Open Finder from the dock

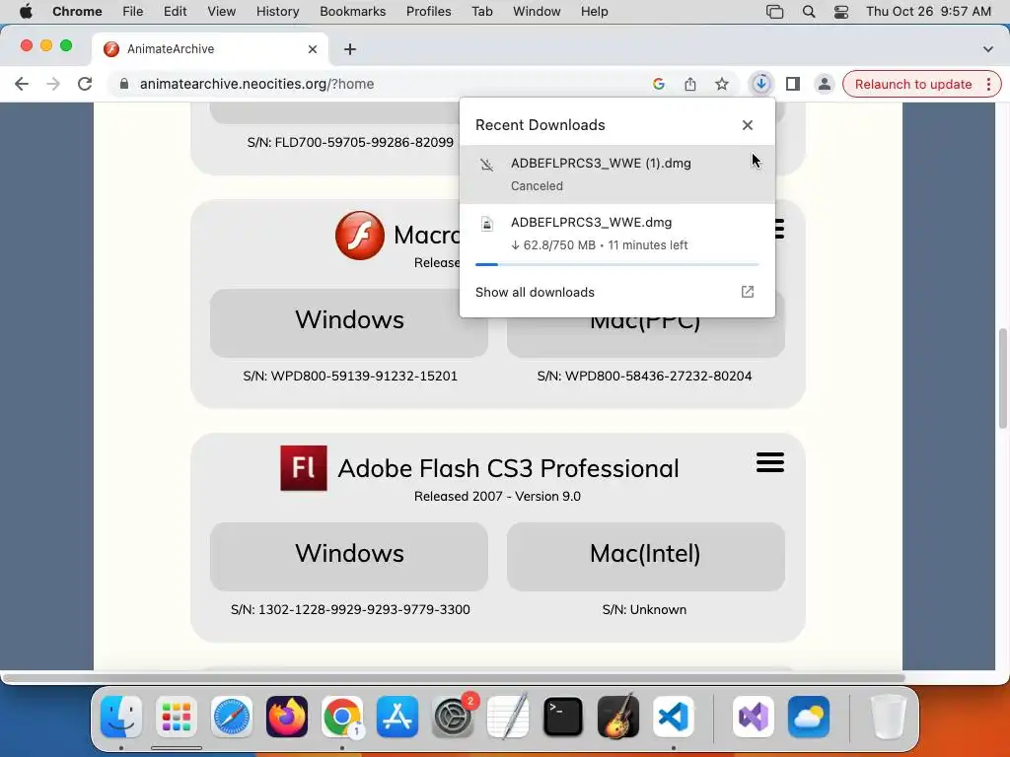click(121, 717)
